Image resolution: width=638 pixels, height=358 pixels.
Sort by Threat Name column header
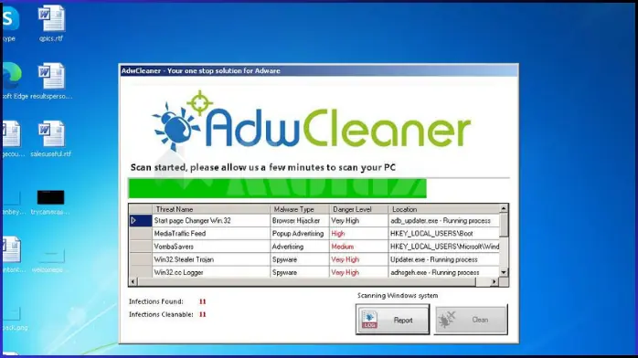pos(211,209)
